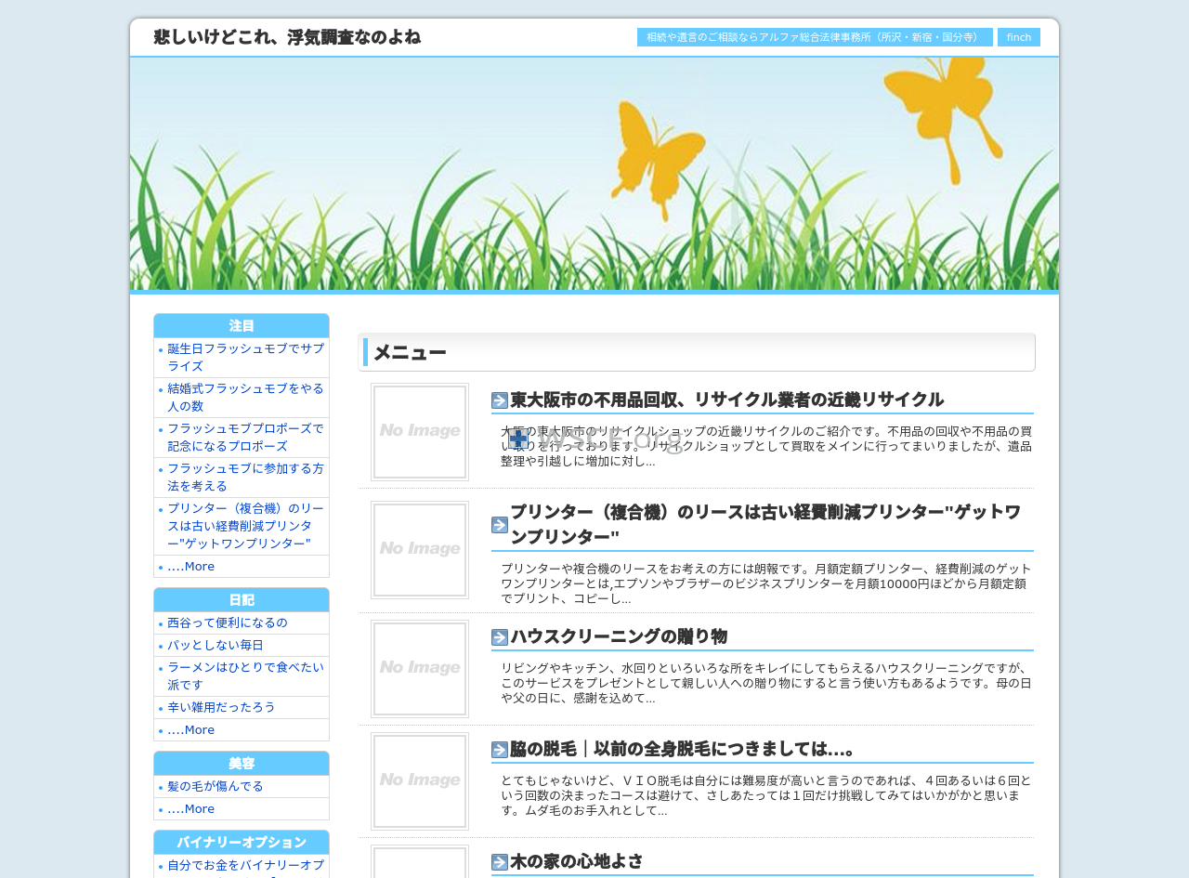Open article title ハウスクリーニングの贈り物
This screenshot has width=1189, height=878.
click(619, 637)
